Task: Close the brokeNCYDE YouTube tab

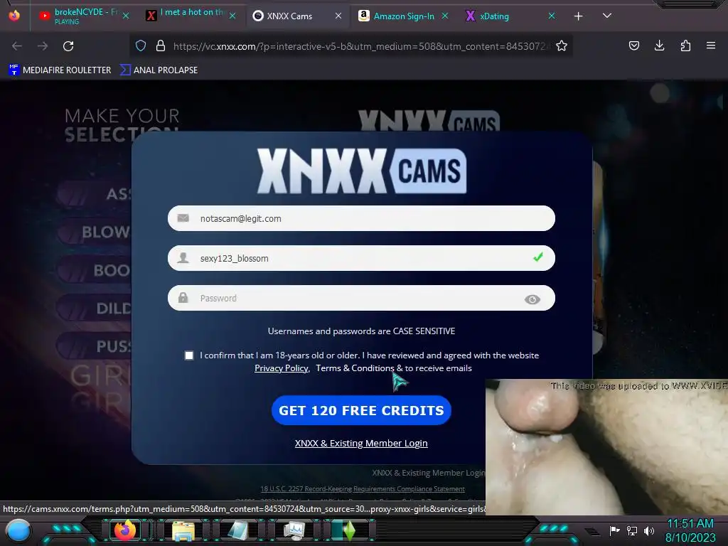Action: click(126, 16)
